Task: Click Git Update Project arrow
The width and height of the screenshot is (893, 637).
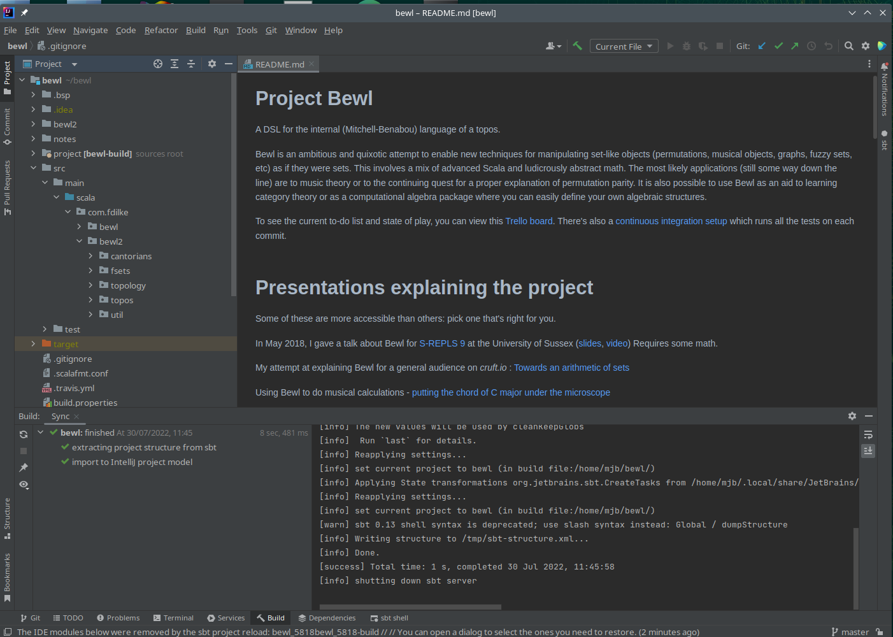Action: point(762,46)
